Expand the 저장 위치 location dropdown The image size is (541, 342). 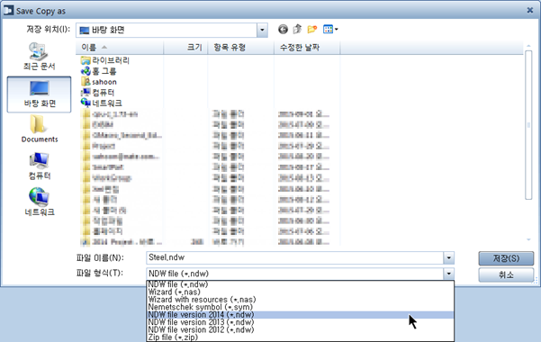point(262,30)
